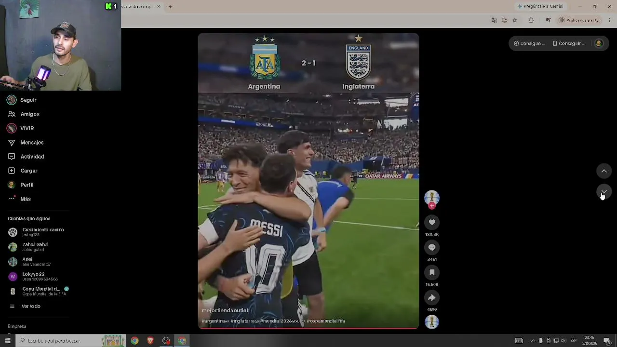Open the touch keyboard tray icon
This screenshot has width=617, height=347.
click(x=519, y=341)
